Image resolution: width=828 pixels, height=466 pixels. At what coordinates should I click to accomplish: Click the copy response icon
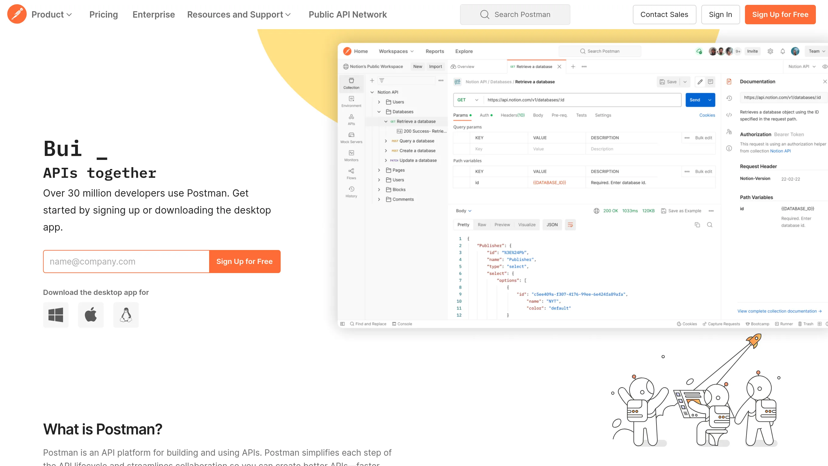click(697, 225)
